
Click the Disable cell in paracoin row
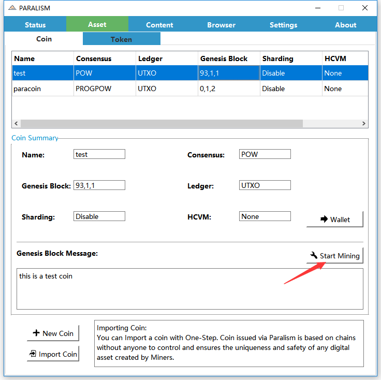291,89
